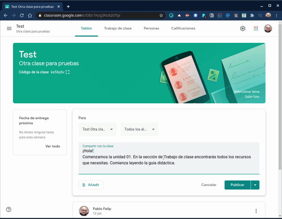Expand the Todos los al... students dropdown

point(139,129)
